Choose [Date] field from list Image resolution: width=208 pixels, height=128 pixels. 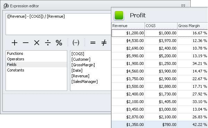(x=77, y=70)
